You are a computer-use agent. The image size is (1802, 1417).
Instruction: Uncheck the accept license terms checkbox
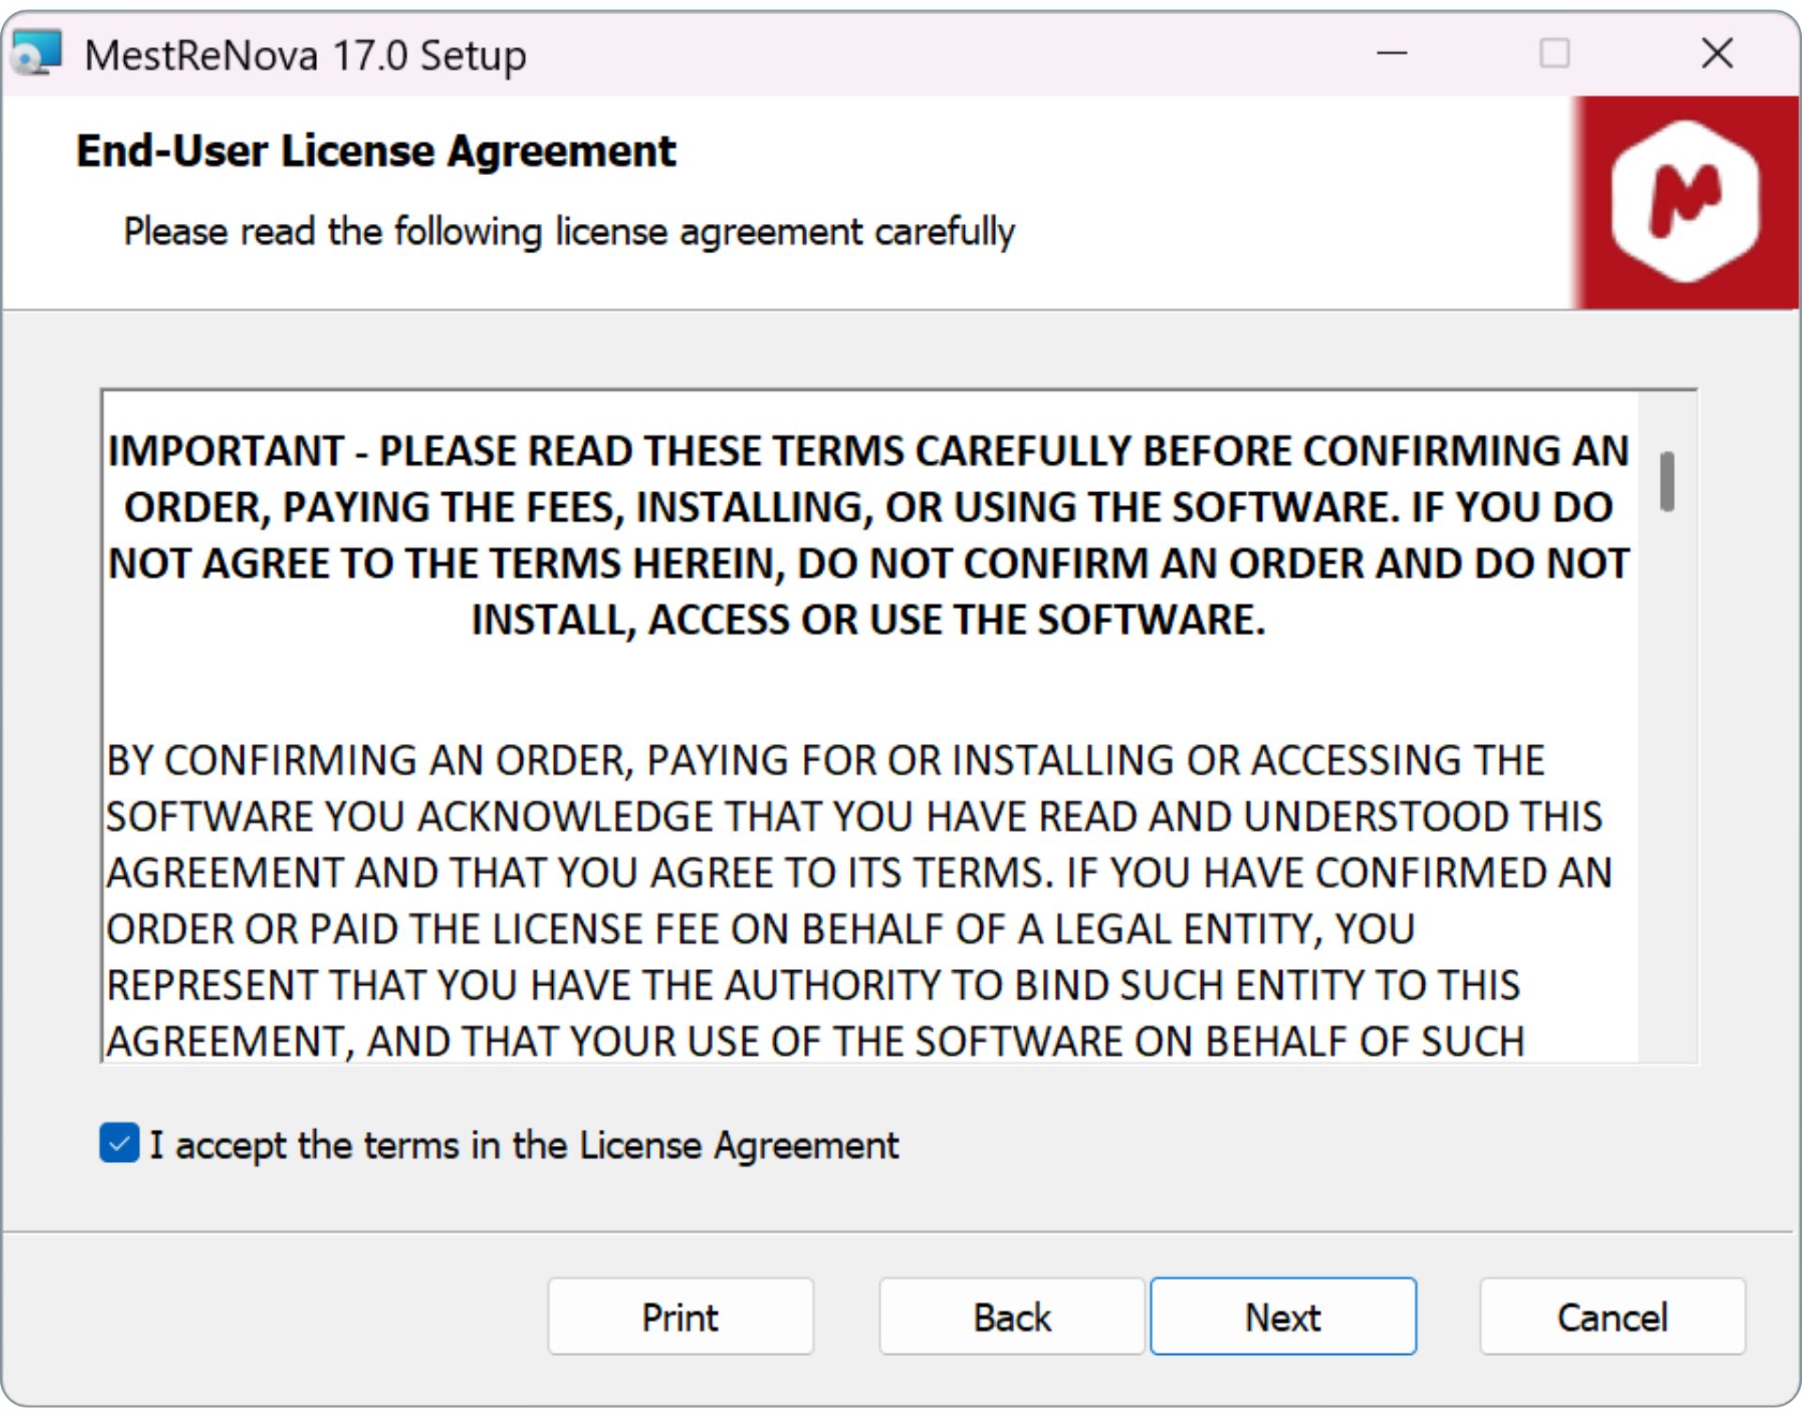119,1143
